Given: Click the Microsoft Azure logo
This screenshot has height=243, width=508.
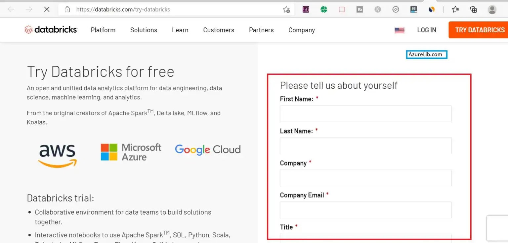Looking at the screenshot, I should [x=131, y=152].
